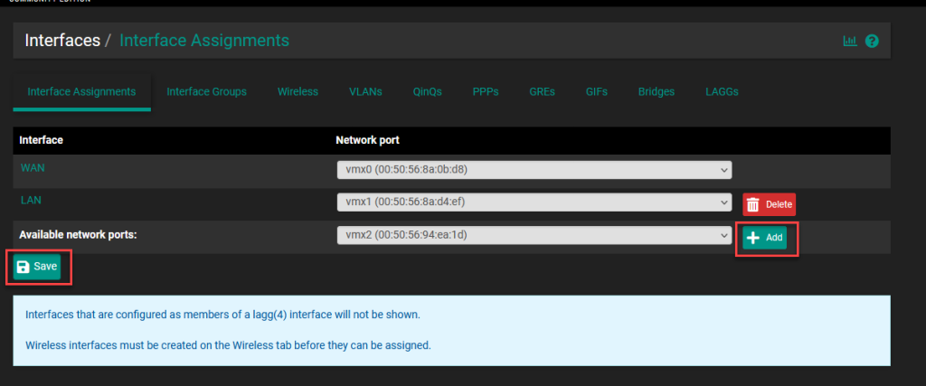Screen dimensions: 926x386
Task: Open the WAN interface link
Action: (33, 169)
